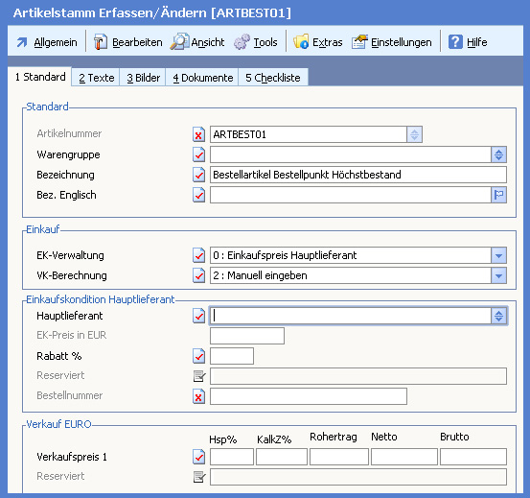530x498 pixels.
Task: Expand the VK-Berechnung dropdown
Action: (x=499, y=275)
